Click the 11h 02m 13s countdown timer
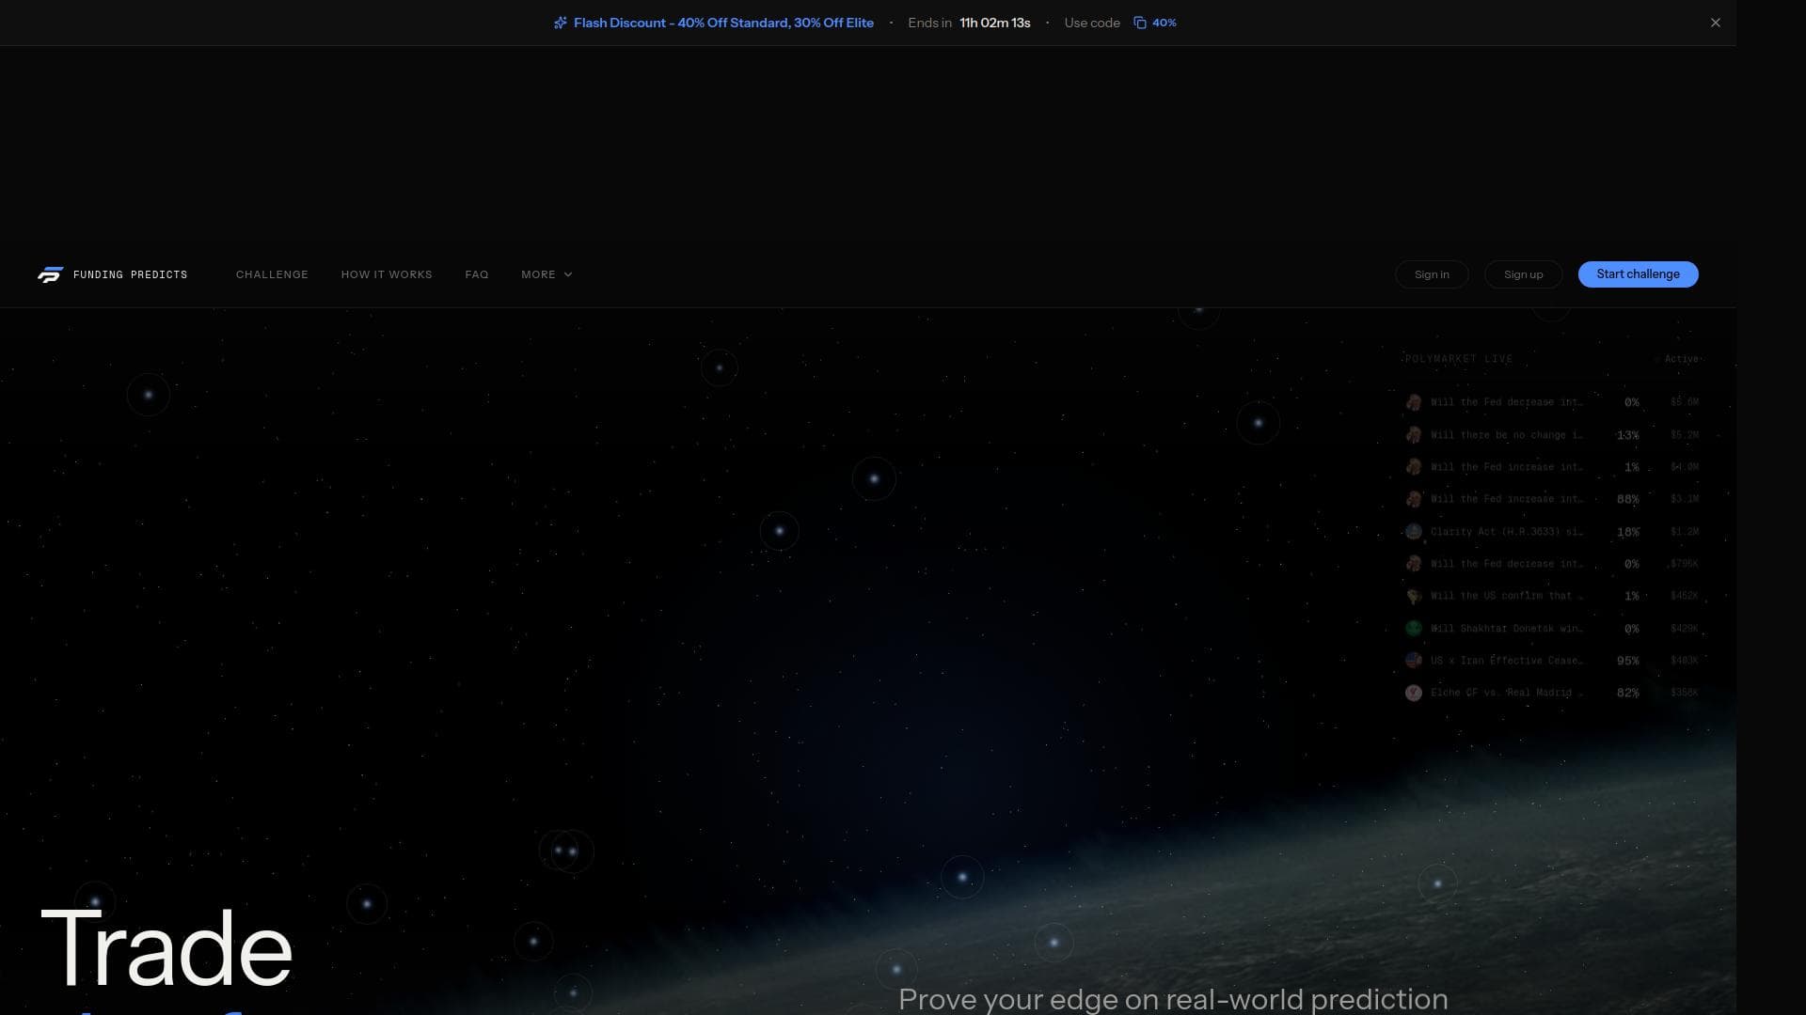The height and width of the screenshot is (1015, 1806). point(995,23)
